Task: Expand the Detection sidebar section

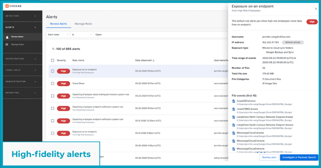Action: point(23,16)
